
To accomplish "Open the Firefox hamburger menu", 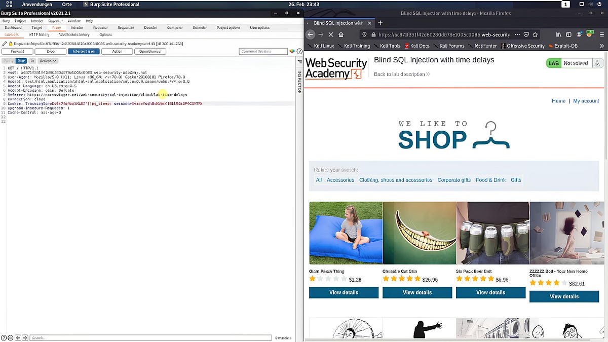I will 602,34.
